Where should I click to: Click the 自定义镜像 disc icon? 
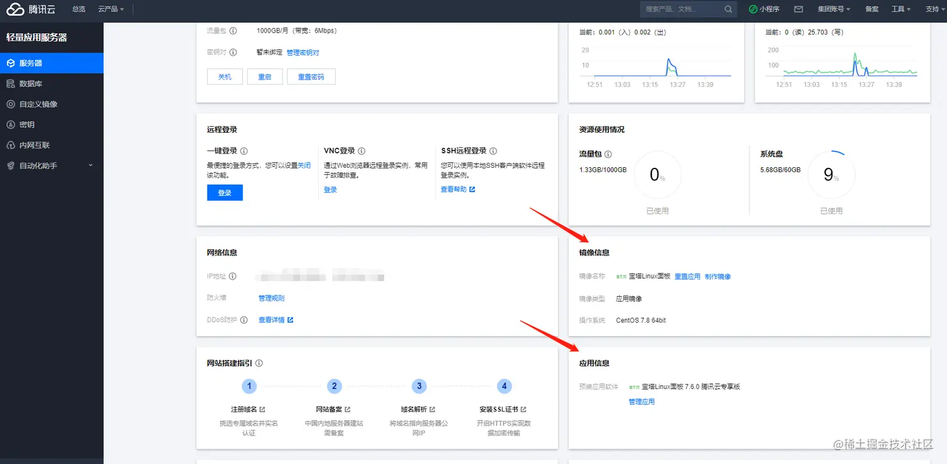11,104
